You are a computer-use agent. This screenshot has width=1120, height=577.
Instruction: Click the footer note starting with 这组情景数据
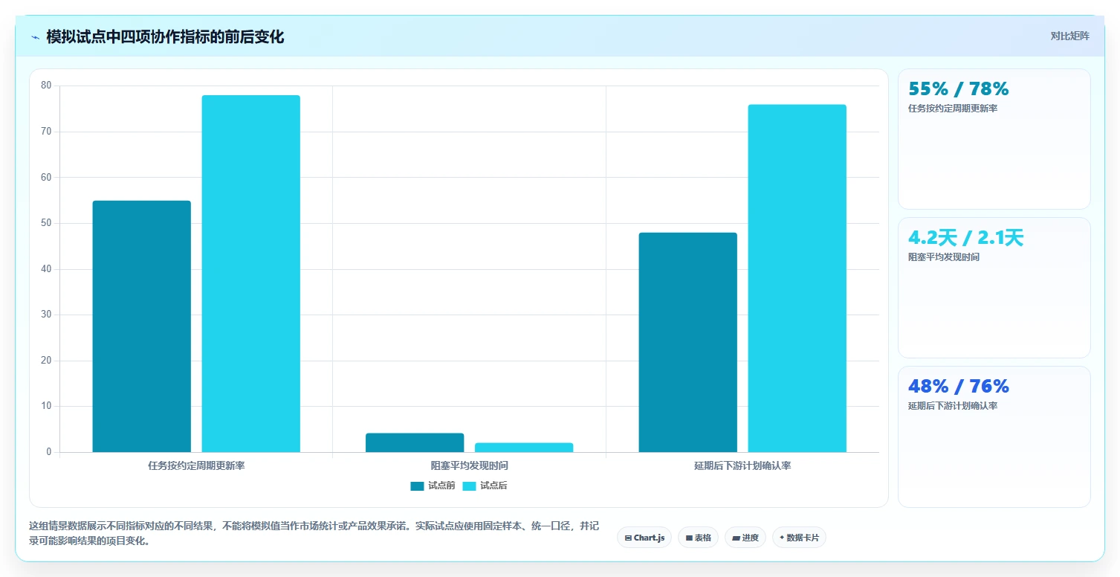[x=314, y=533]
